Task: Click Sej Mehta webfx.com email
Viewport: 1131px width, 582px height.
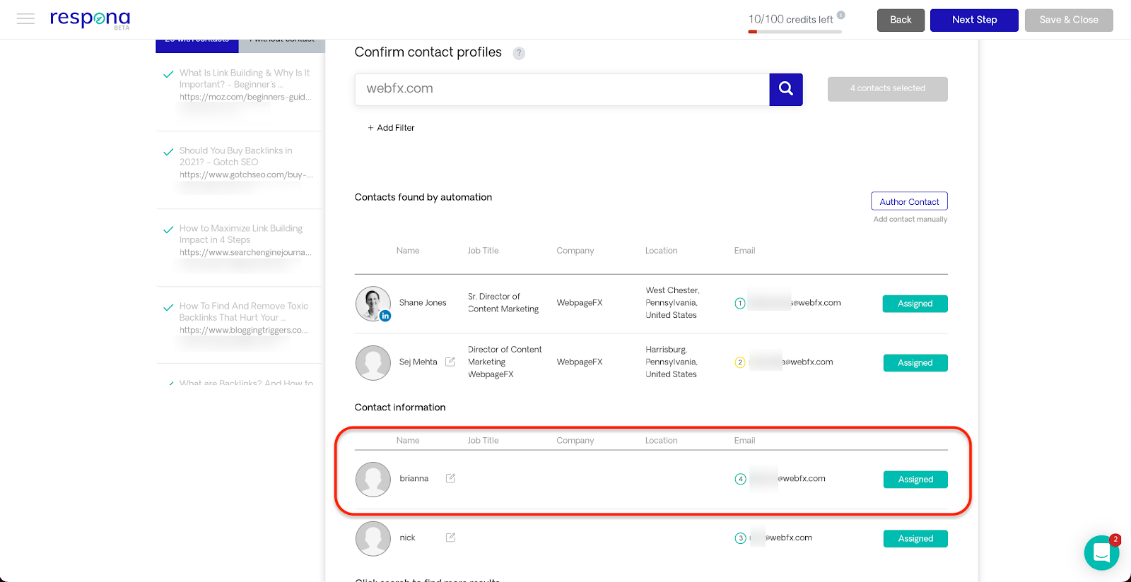Action: [x=792, y=362]
